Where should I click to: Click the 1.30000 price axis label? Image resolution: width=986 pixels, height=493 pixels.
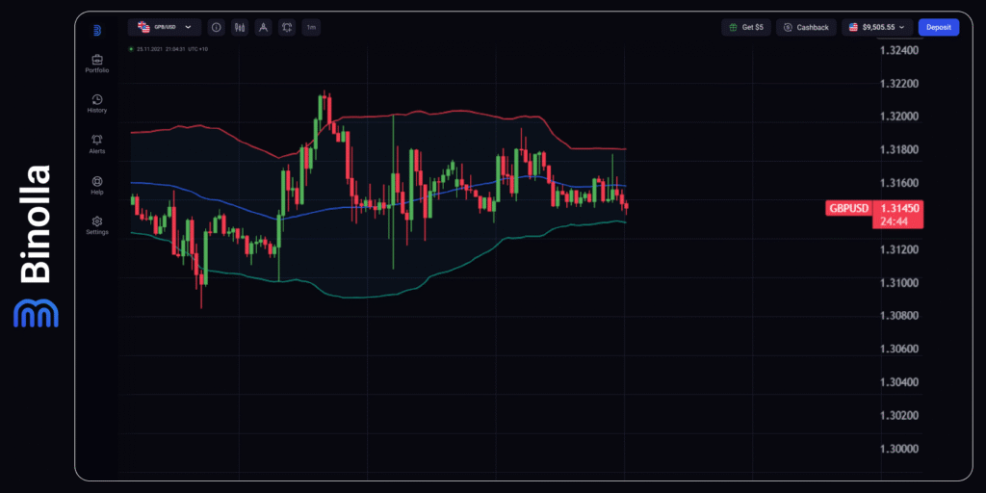900,449
